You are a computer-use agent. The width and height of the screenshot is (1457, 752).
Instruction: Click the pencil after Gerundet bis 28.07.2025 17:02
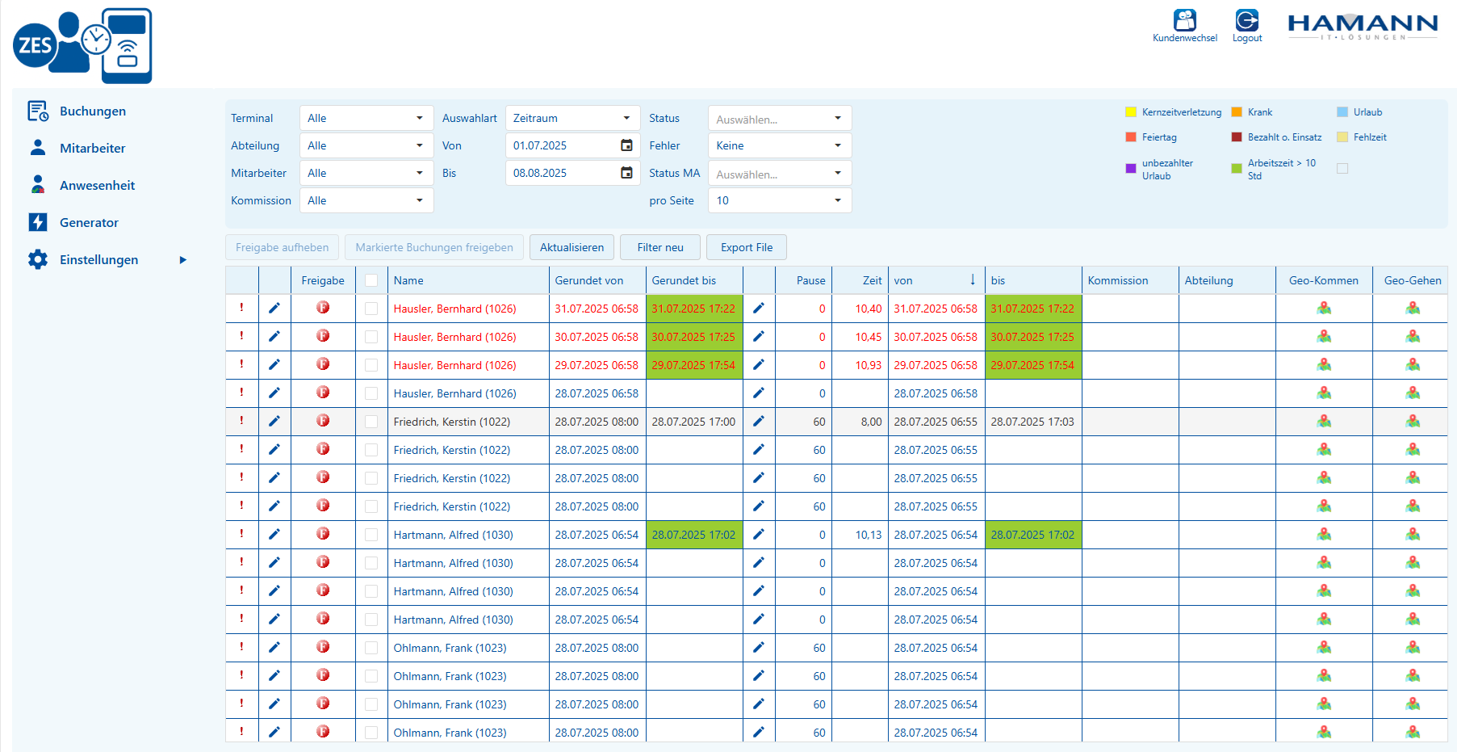(758, 534)
